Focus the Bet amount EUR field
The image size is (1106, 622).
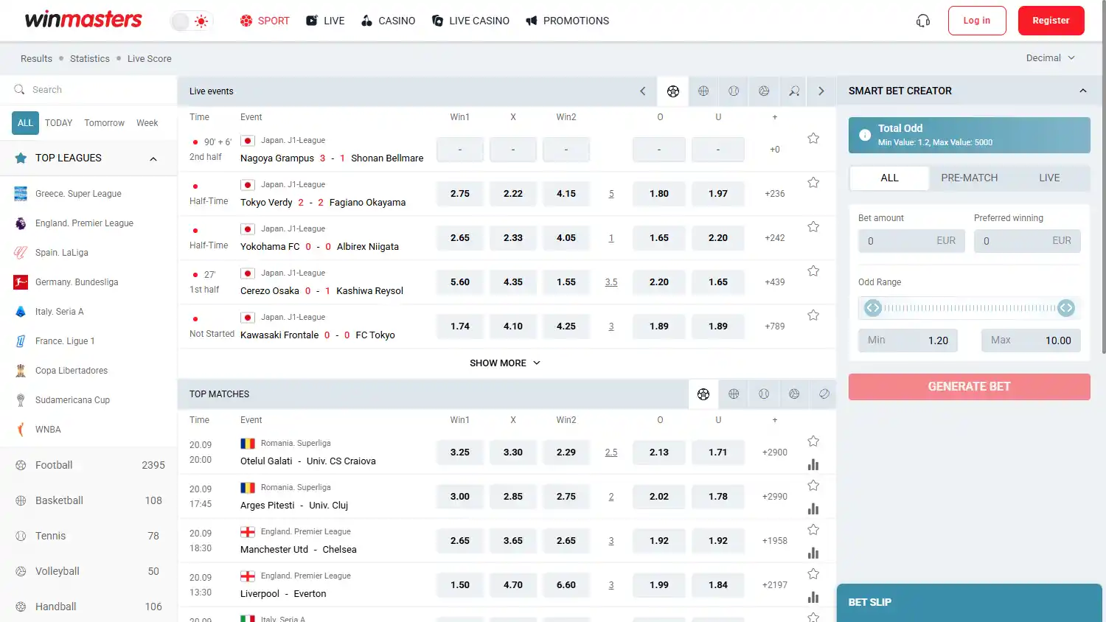[x=911, y=241]
